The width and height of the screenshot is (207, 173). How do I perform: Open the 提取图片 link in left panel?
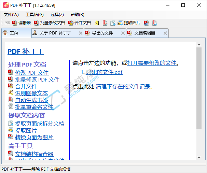click(26, 131)
